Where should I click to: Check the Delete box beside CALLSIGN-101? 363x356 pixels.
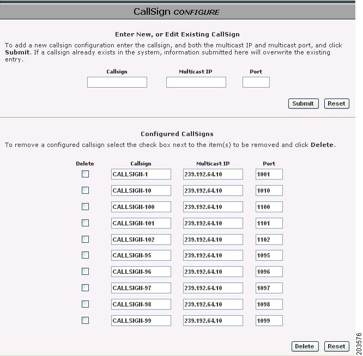(x=85, y=223)
